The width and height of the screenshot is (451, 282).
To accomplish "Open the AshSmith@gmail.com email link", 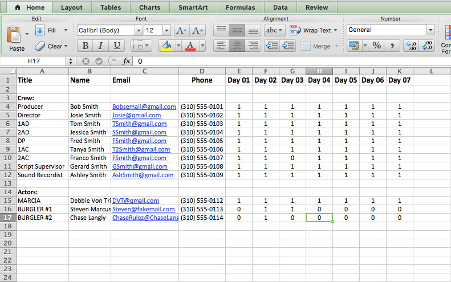I will 143,175.
